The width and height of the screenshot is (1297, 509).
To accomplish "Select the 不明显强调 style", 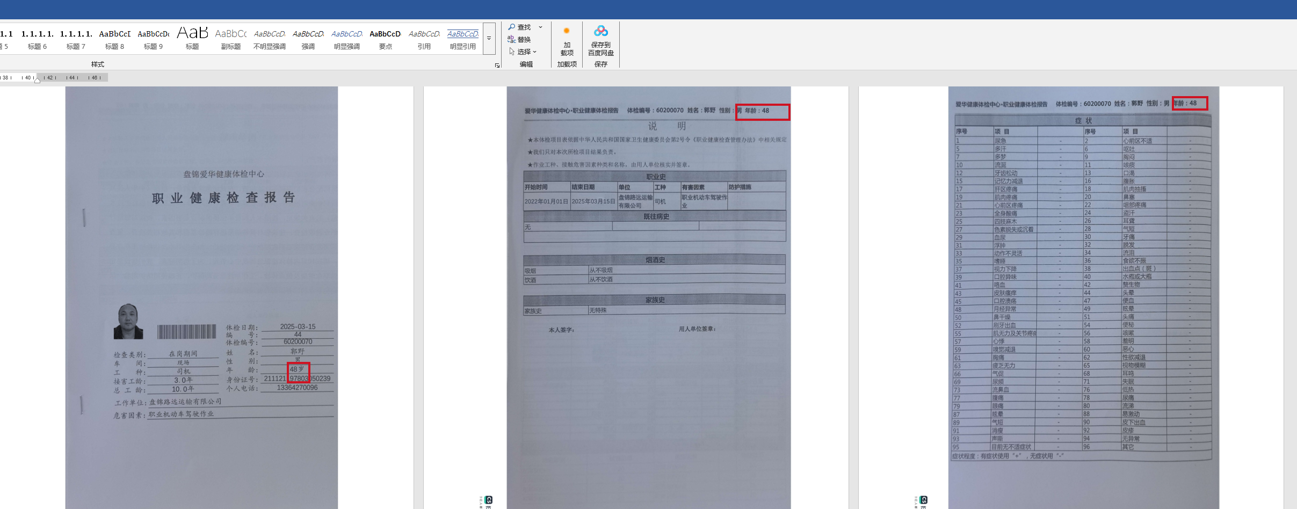I will pos(270,39).
